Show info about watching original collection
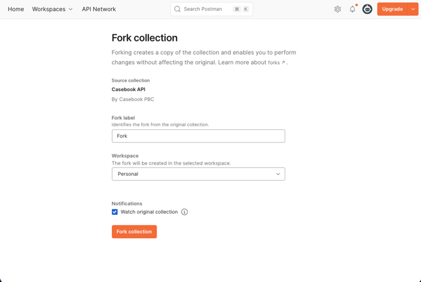Viewport: 421px width, 282px height. (x=185, y=212)
